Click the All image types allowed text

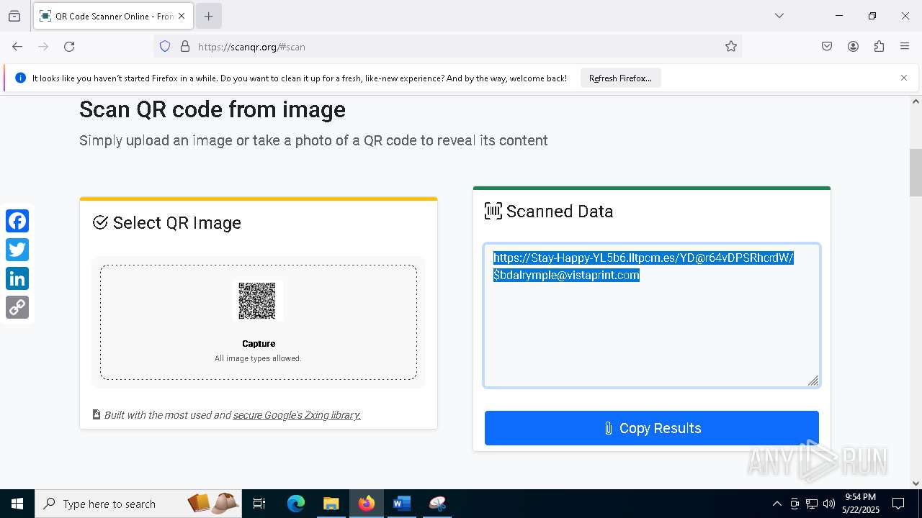[258, 358]
